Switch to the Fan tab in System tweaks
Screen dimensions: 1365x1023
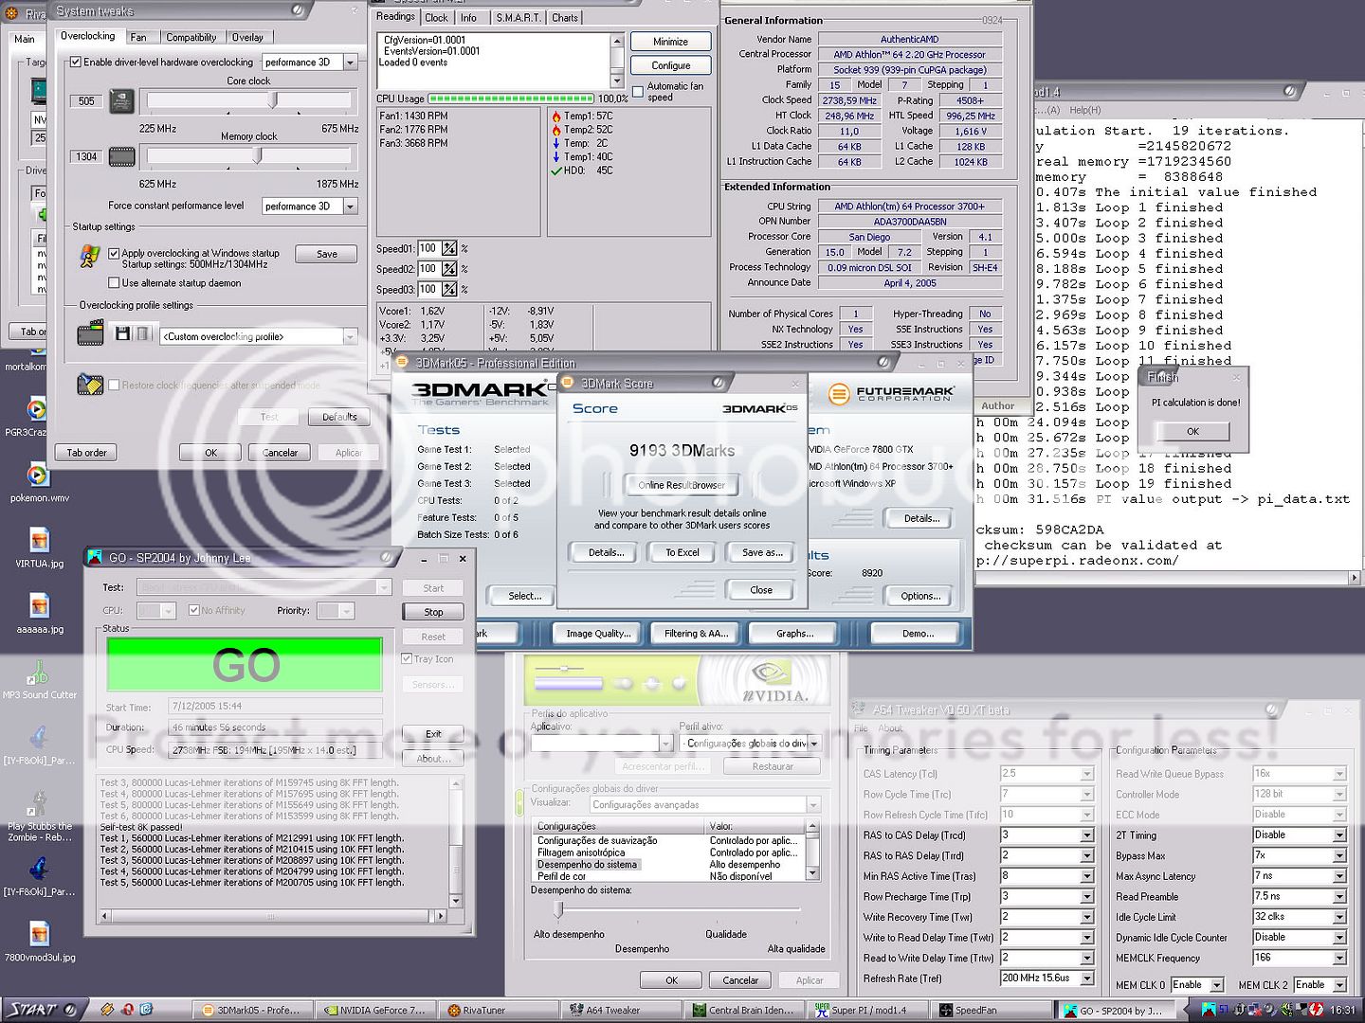click(x=138, y=37)
